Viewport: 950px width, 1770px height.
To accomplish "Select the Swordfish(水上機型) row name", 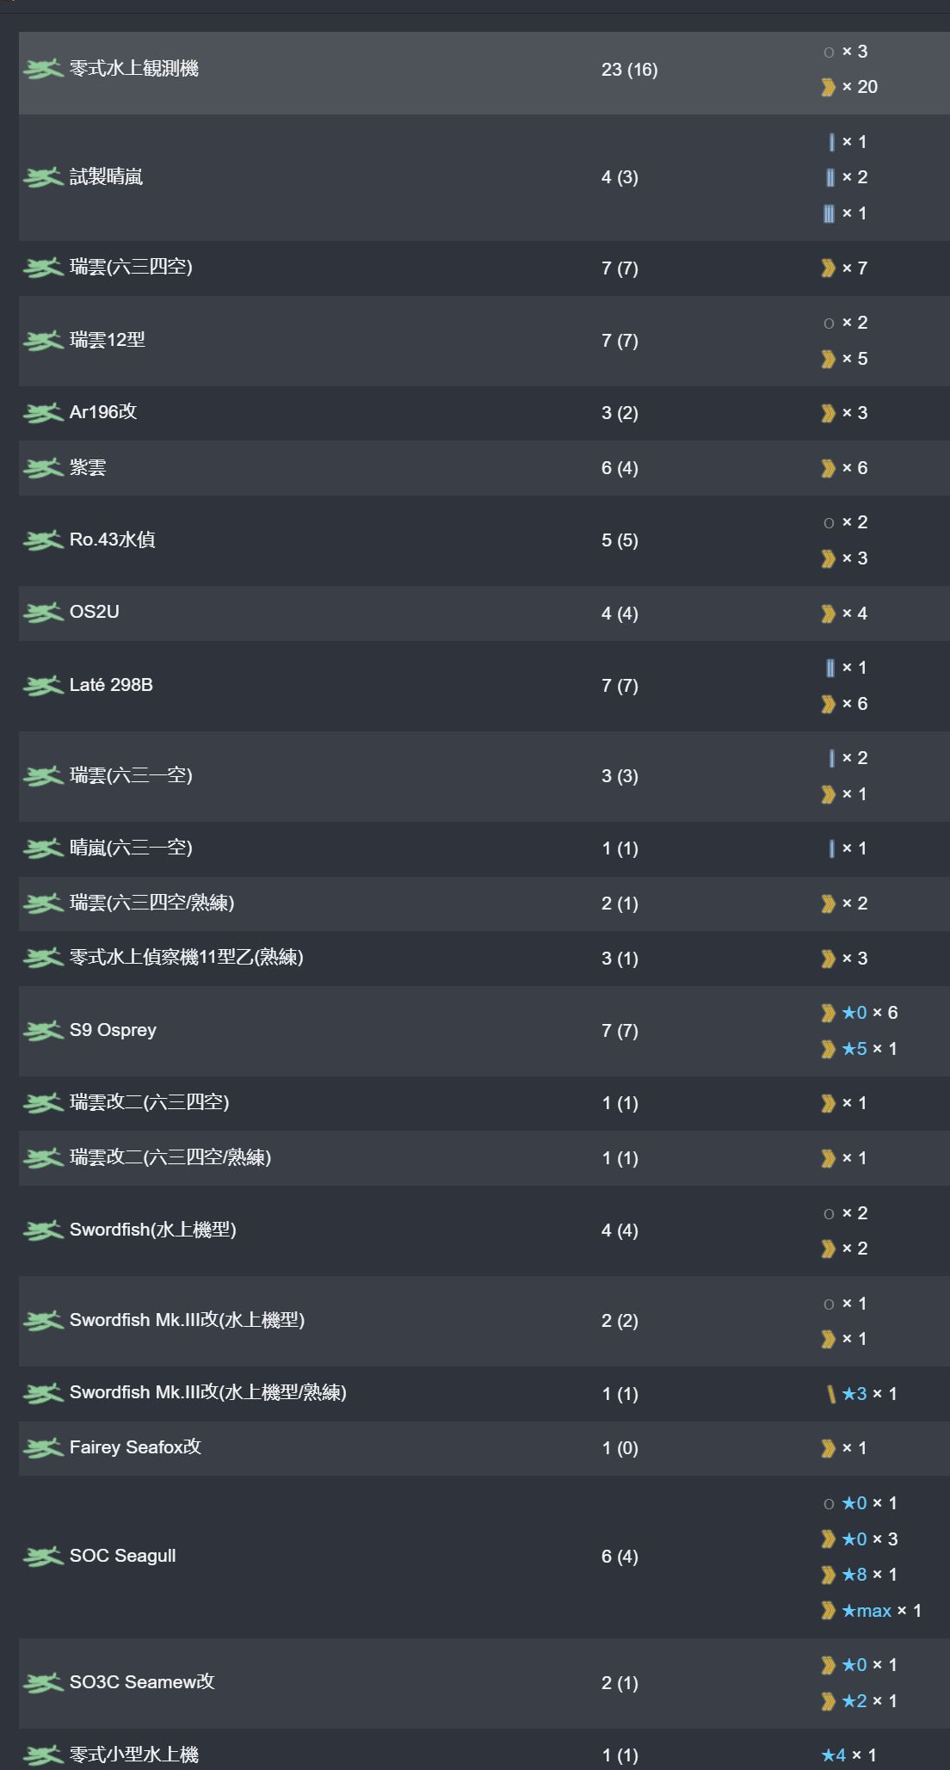I will click(152, 1230).
